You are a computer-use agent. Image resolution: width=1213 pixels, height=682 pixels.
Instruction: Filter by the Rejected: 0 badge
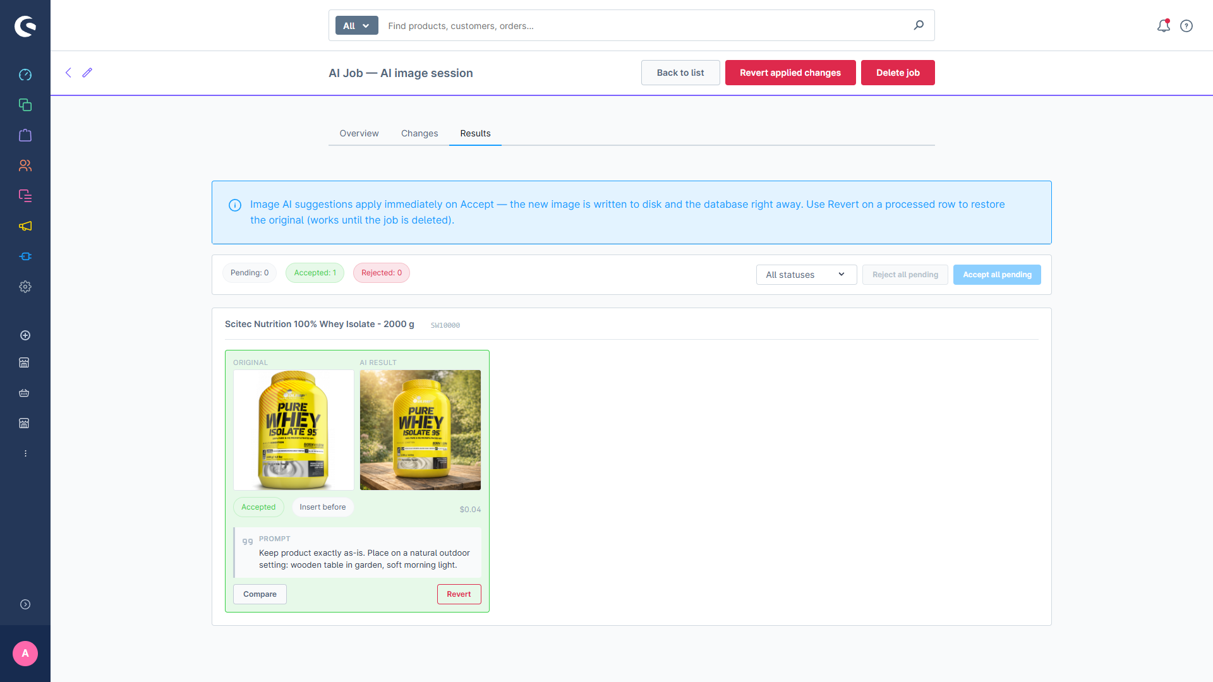pos(382,273)
